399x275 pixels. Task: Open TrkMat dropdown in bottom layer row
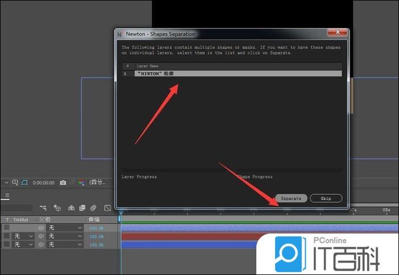[x=23, y=244]
